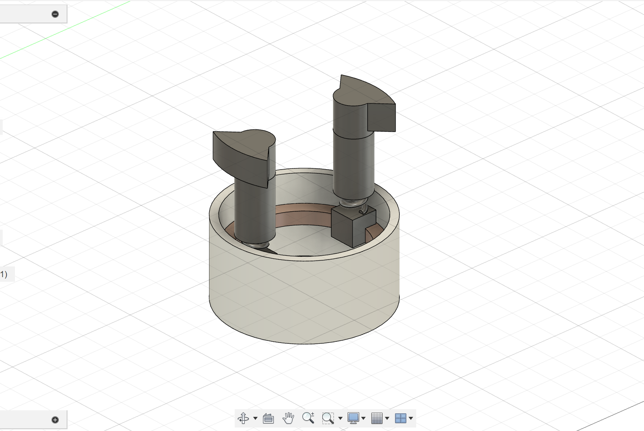Expand the bottom-left panel with plus icon

tap(55, 420)
